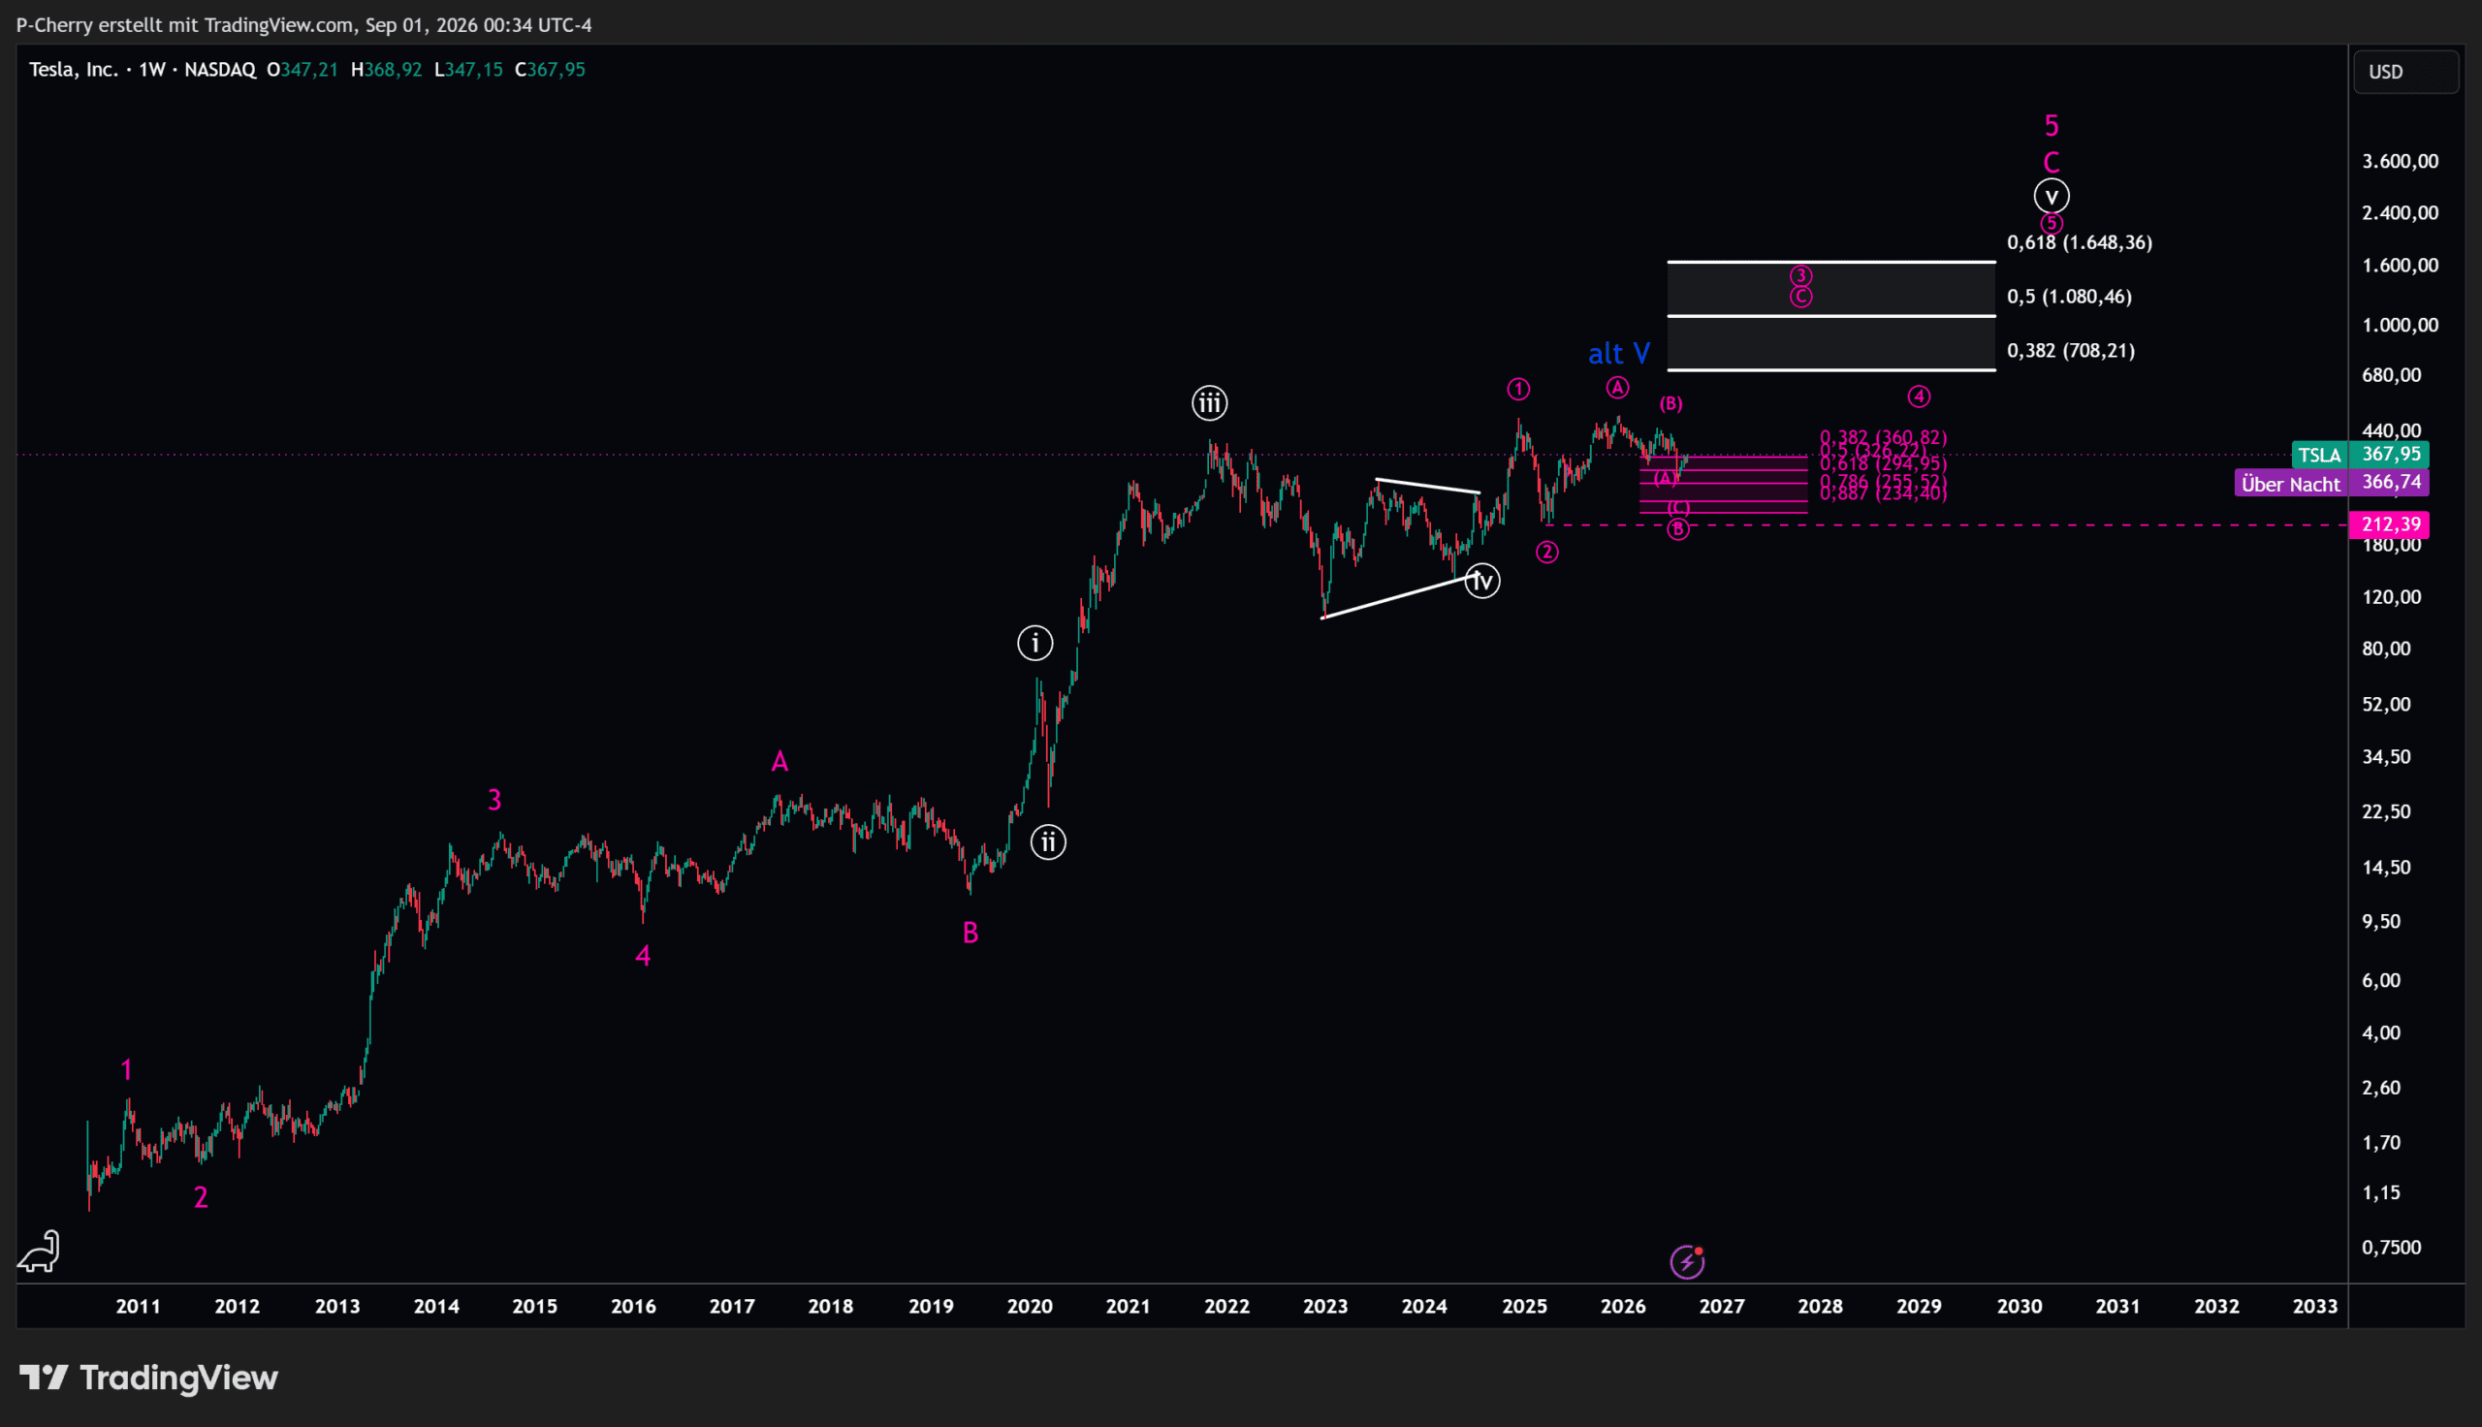2482x1427 pixels.
Task: Select the circled i wave marker
Action: pos(1034,643)
